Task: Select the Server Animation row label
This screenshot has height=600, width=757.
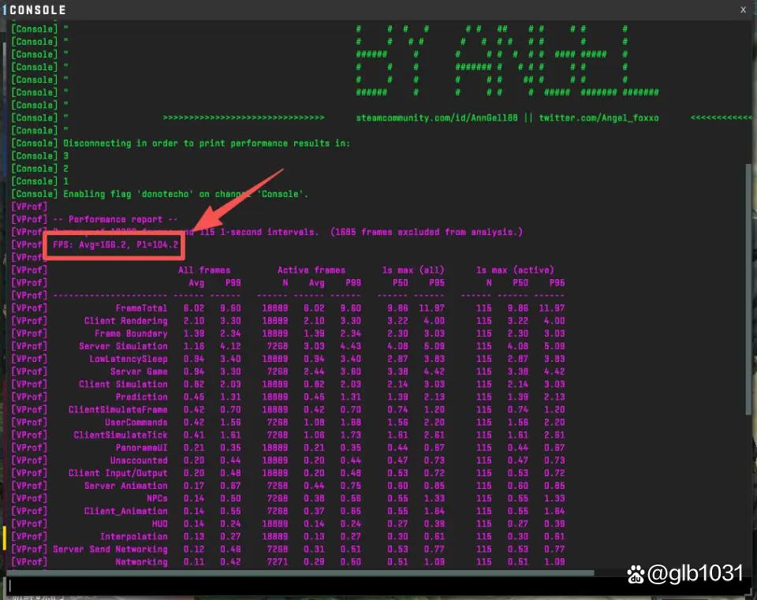Action: 125,486
